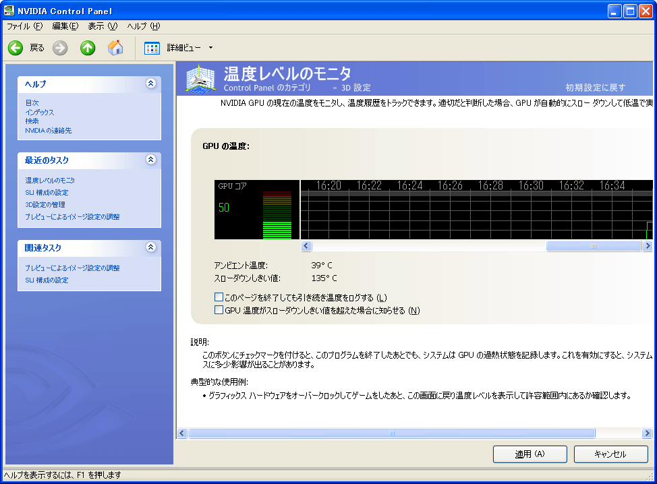This screenshot has width=657, height=484.
Task: Click the scroll left arrow under temperature graph
Action: (x=306, y=247)
